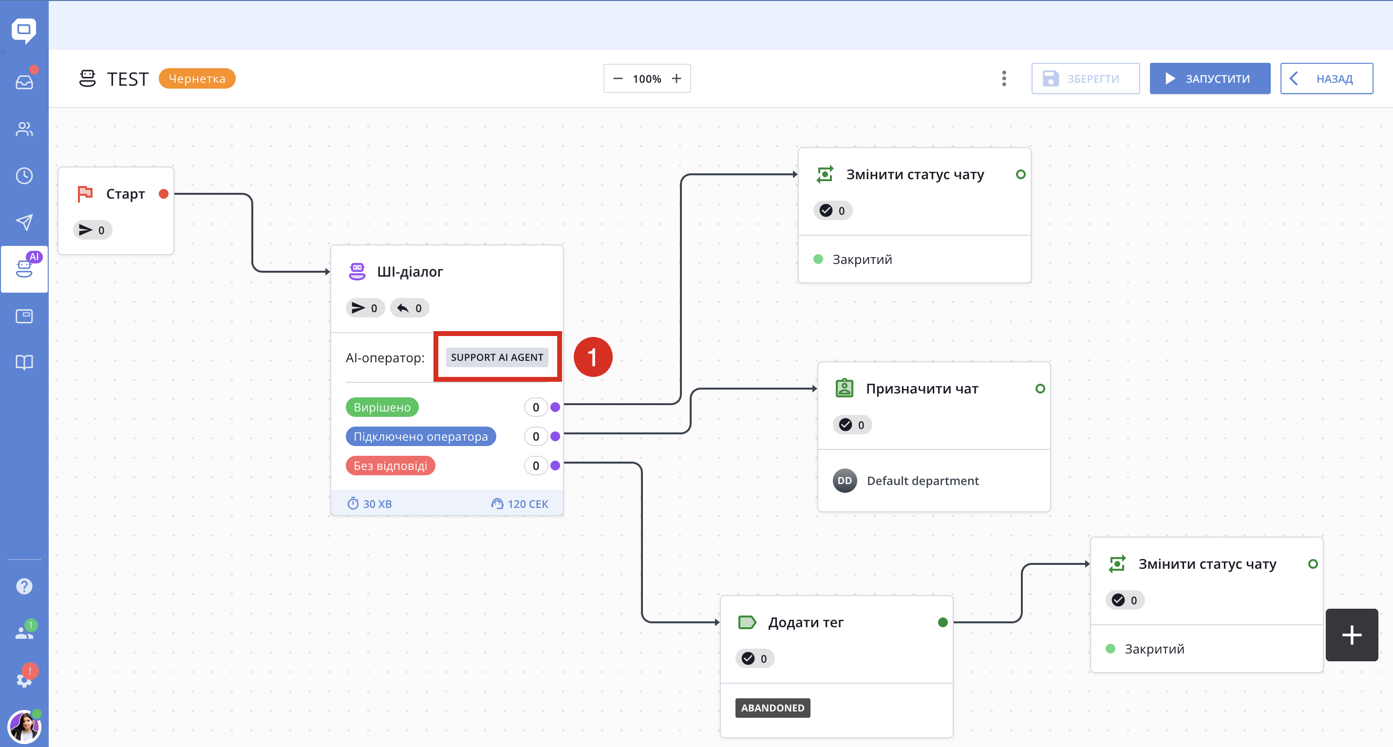The image size is (1393, 747).
Task: Click output circle on top Змінити статус чату
Action: (x=1021, y=174)
